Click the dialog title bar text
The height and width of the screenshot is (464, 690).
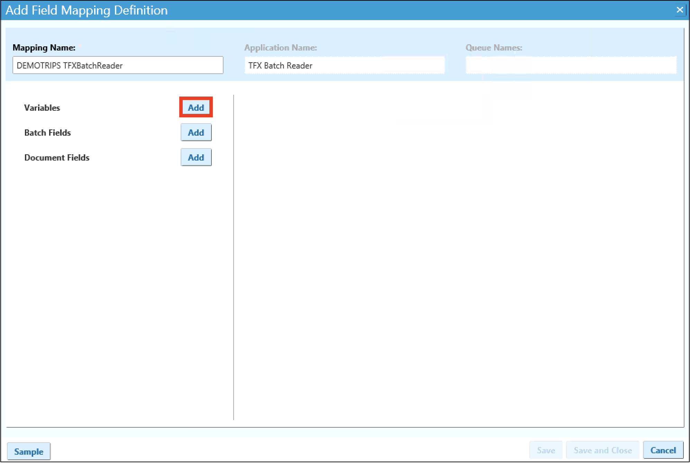pos(87,10)
